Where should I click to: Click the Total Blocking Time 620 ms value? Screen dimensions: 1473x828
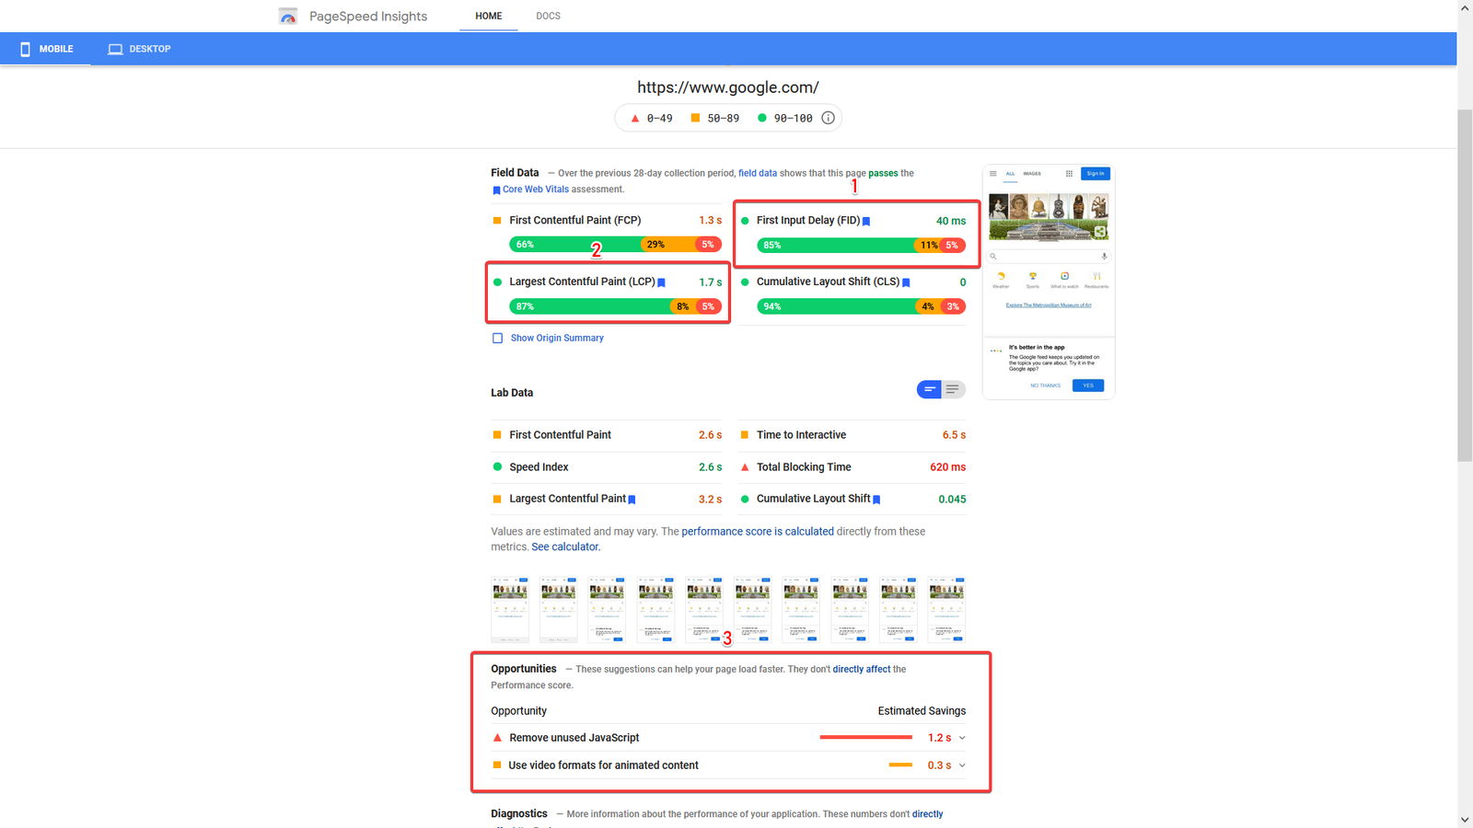point(947,467)
